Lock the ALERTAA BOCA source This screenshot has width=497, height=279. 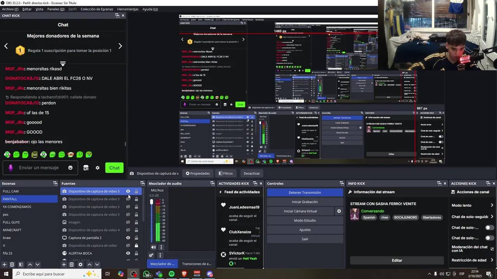(136, 253)
